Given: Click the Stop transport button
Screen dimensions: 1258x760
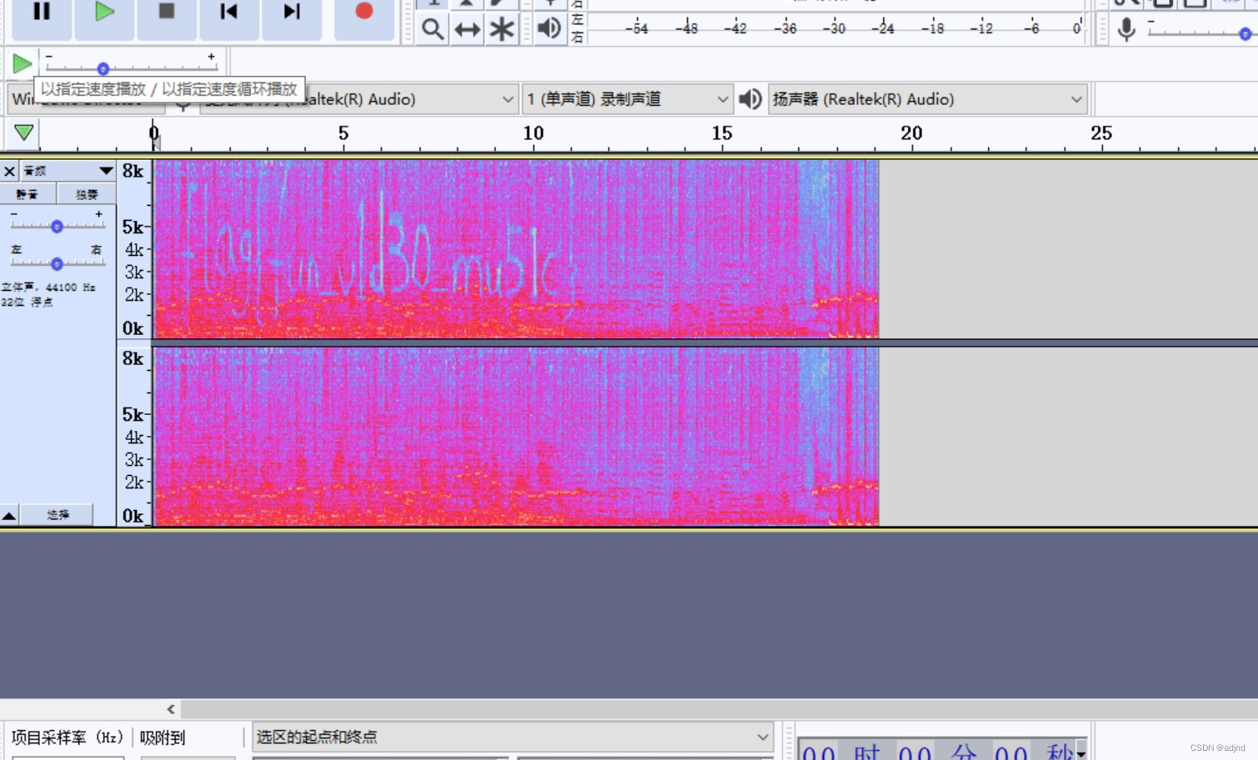Looking at the screenshot, I should 167,13.
